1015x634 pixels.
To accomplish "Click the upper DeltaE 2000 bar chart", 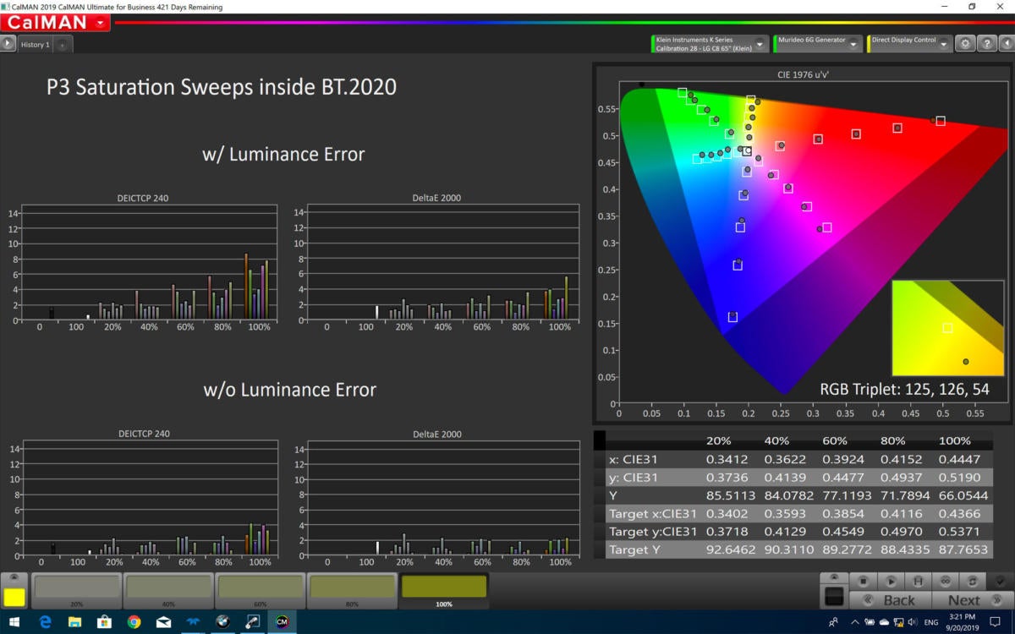I will (436, 262).
